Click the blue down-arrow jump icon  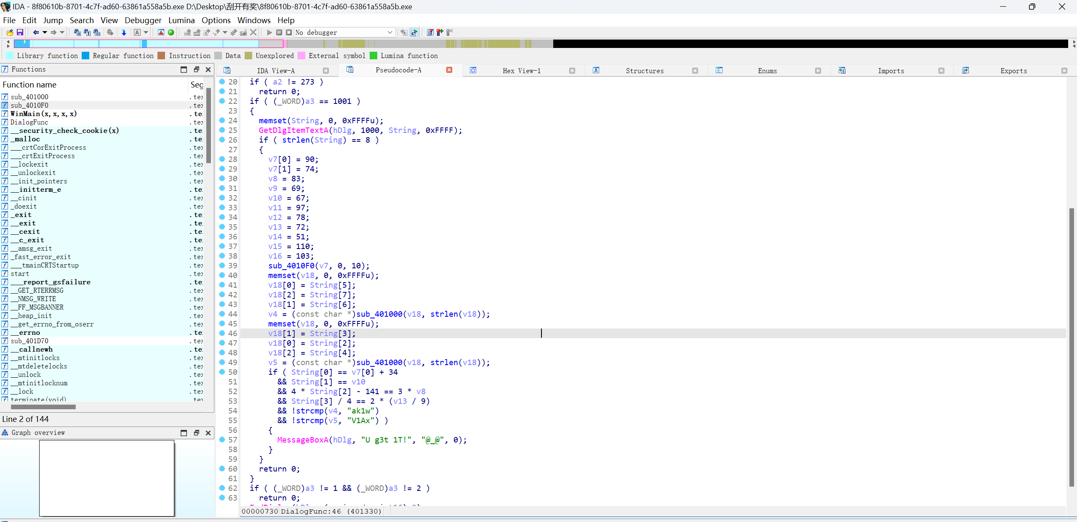pos(124,32)
